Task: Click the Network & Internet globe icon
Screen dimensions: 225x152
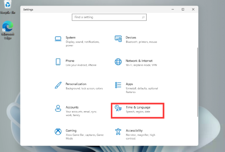Action: (x=118, y=62)
